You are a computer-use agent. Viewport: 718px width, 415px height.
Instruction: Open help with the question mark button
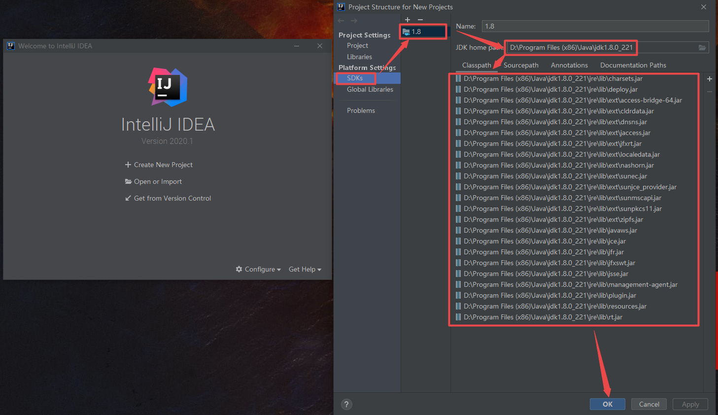tap(347, 404)
